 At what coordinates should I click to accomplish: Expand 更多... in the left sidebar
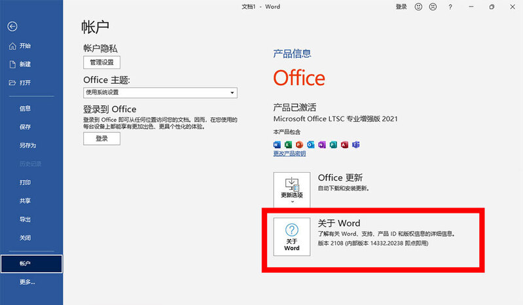[x=27, y=282]
